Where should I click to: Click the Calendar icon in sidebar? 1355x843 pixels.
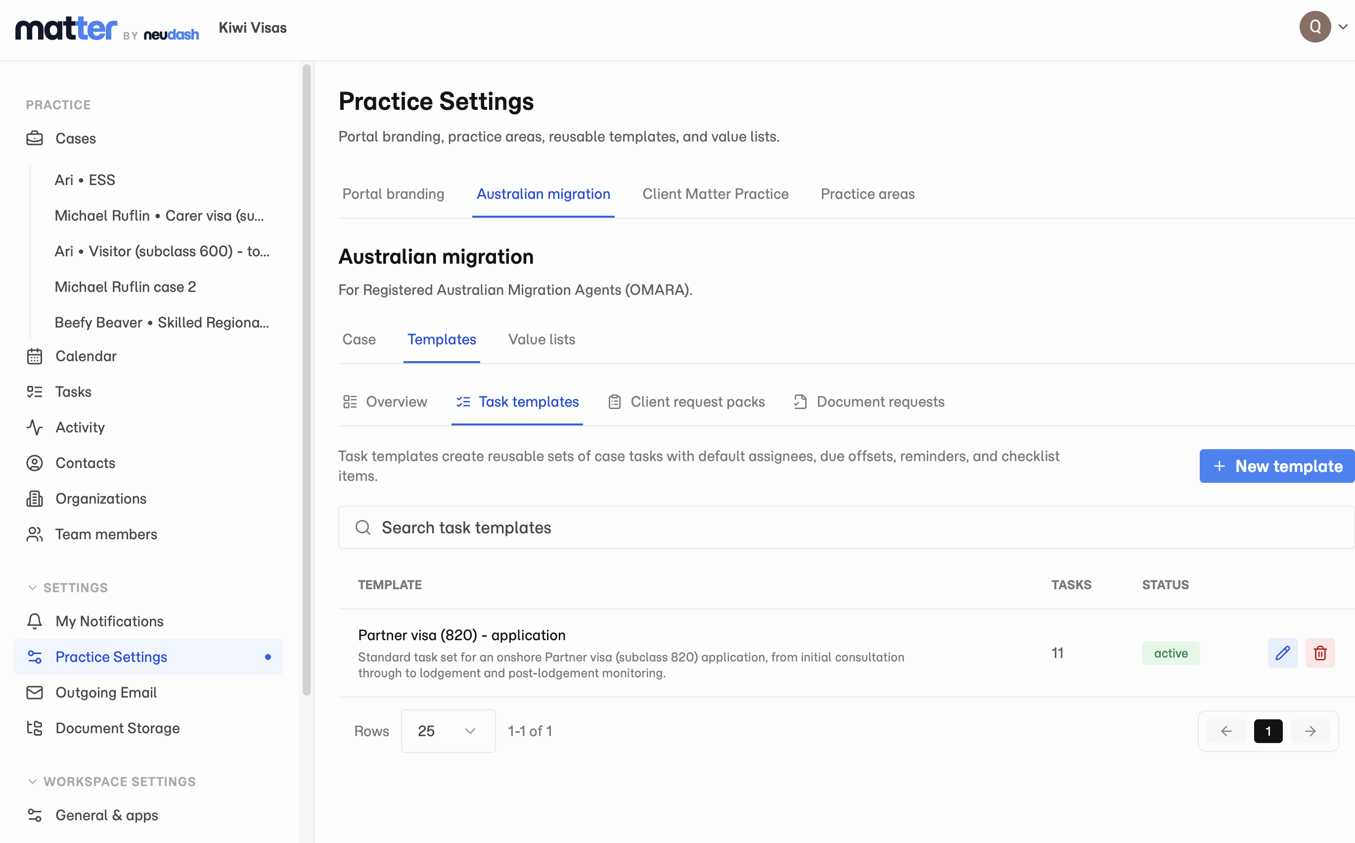coord(35,356)
